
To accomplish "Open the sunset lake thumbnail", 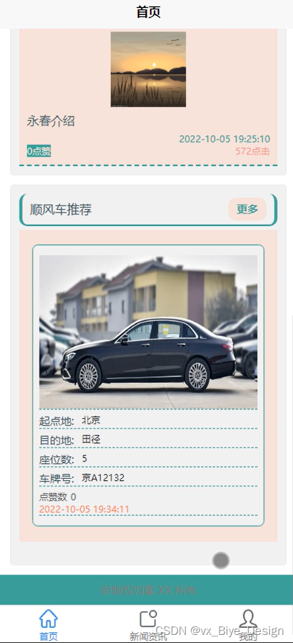I will coord(148,70).
